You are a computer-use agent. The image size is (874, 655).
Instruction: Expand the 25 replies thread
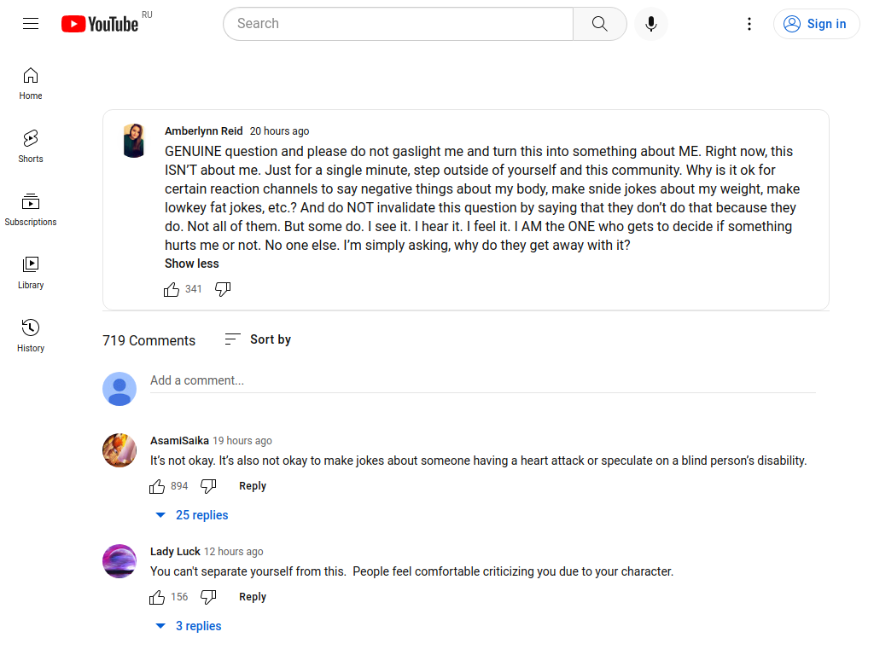tap(192, 515)
